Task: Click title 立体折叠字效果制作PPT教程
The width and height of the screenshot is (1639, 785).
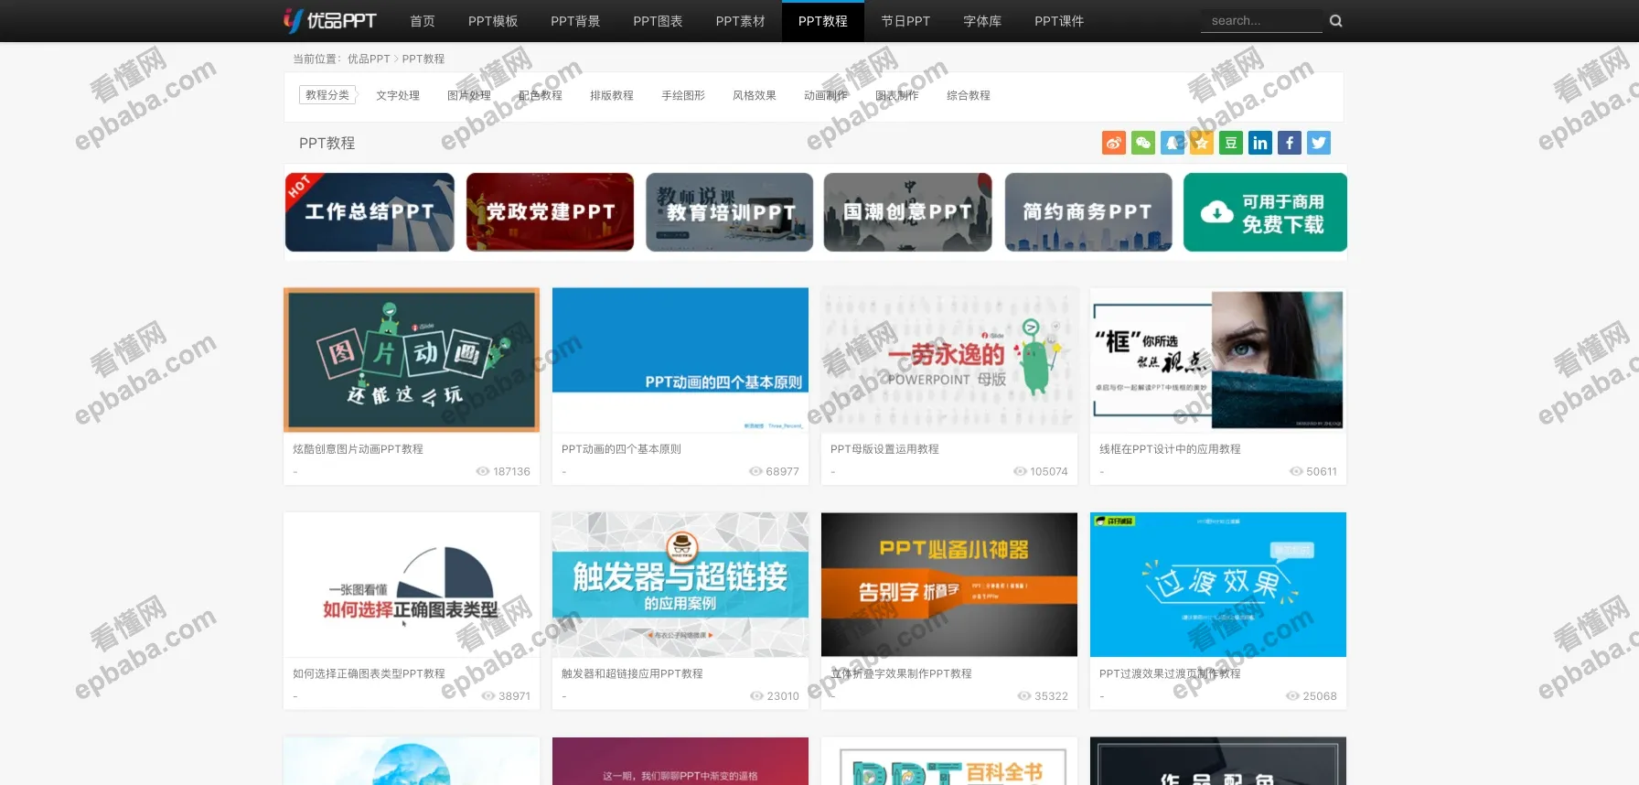Action: 901,674
